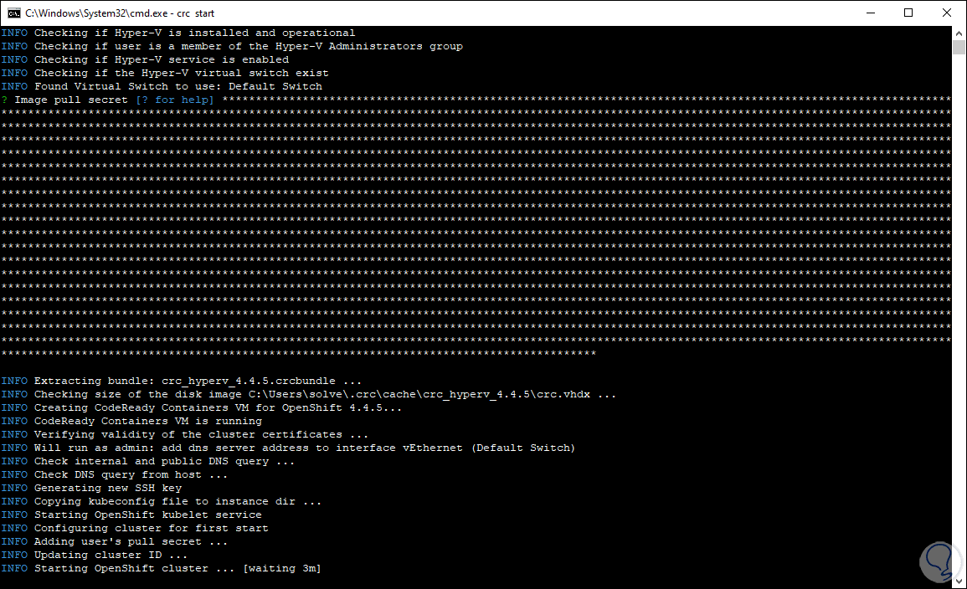Click 'Image pull secret' prompt text
Screen dimensions: 967x589
[x=71, y=100]
